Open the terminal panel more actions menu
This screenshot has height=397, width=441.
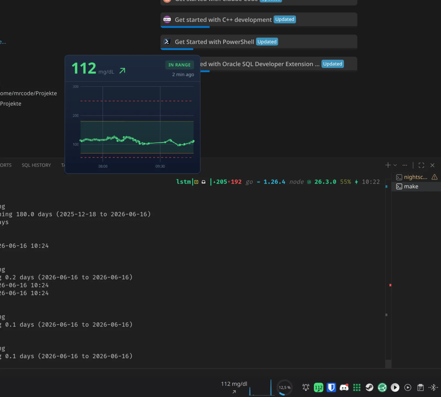tap(405, 165)
